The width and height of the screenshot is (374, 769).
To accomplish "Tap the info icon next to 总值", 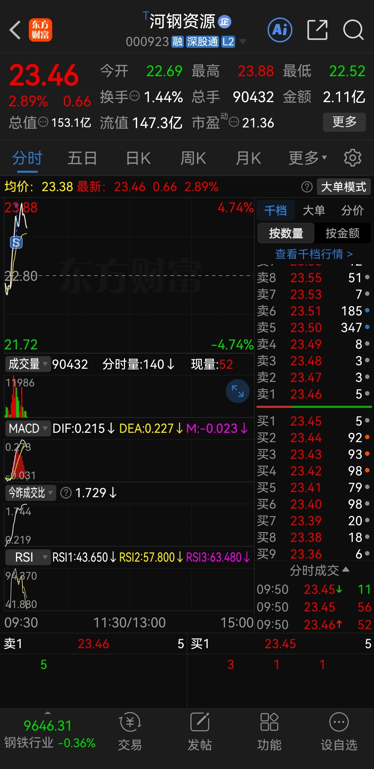I will click(x=43, y=122).
